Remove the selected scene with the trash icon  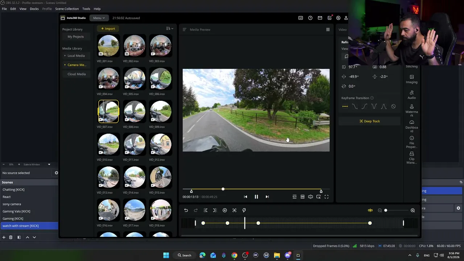pos(11,237)
